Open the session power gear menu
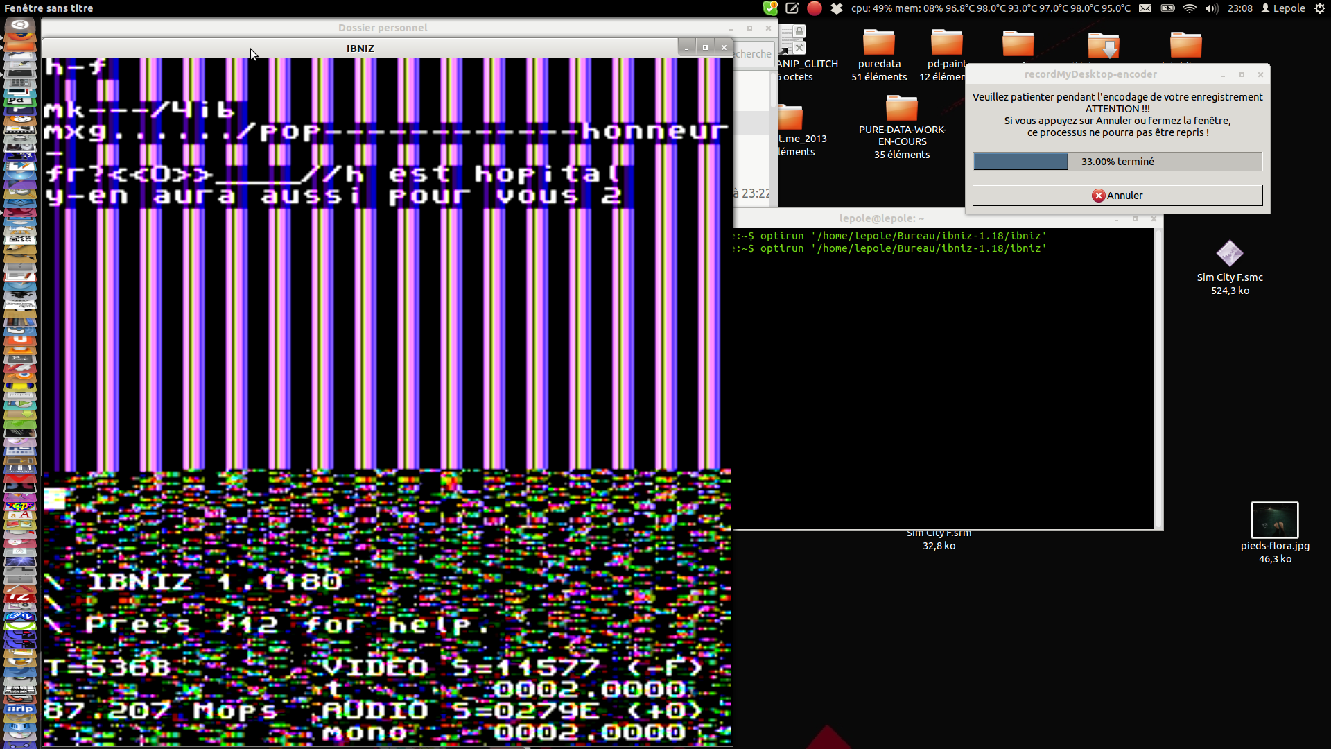 point(1319,8)
